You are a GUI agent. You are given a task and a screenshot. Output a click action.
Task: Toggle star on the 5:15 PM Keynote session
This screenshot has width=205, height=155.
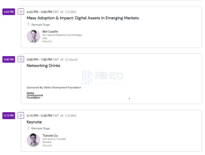[x=21, y=115]
